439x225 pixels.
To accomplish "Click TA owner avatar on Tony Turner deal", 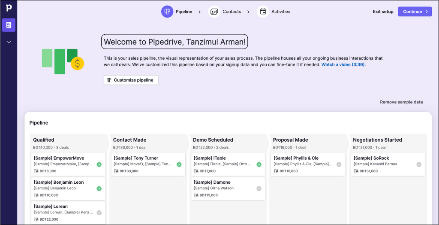I will tap(116, 171).
